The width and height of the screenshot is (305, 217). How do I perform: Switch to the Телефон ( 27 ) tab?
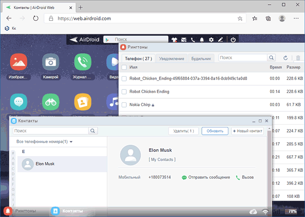pos(138,58)
